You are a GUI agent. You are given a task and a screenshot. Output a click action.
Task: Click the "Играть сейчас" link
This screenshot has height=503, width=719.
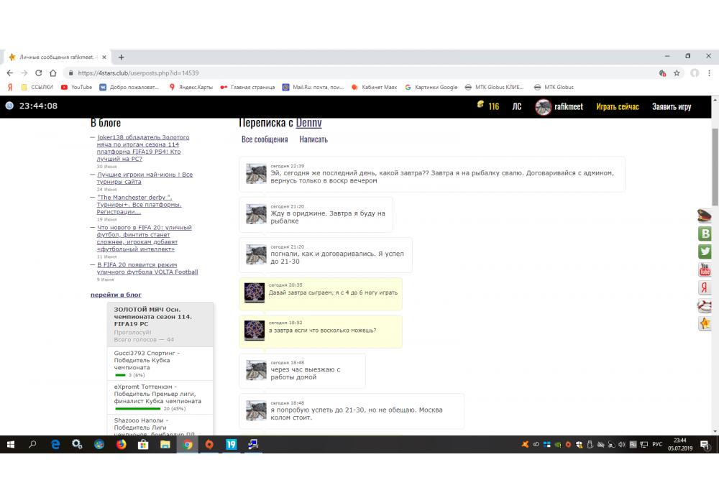point(617,106)
